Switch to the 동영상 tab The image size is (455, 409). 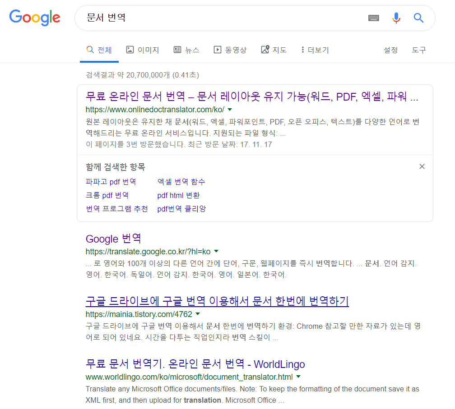click(230, 50)
